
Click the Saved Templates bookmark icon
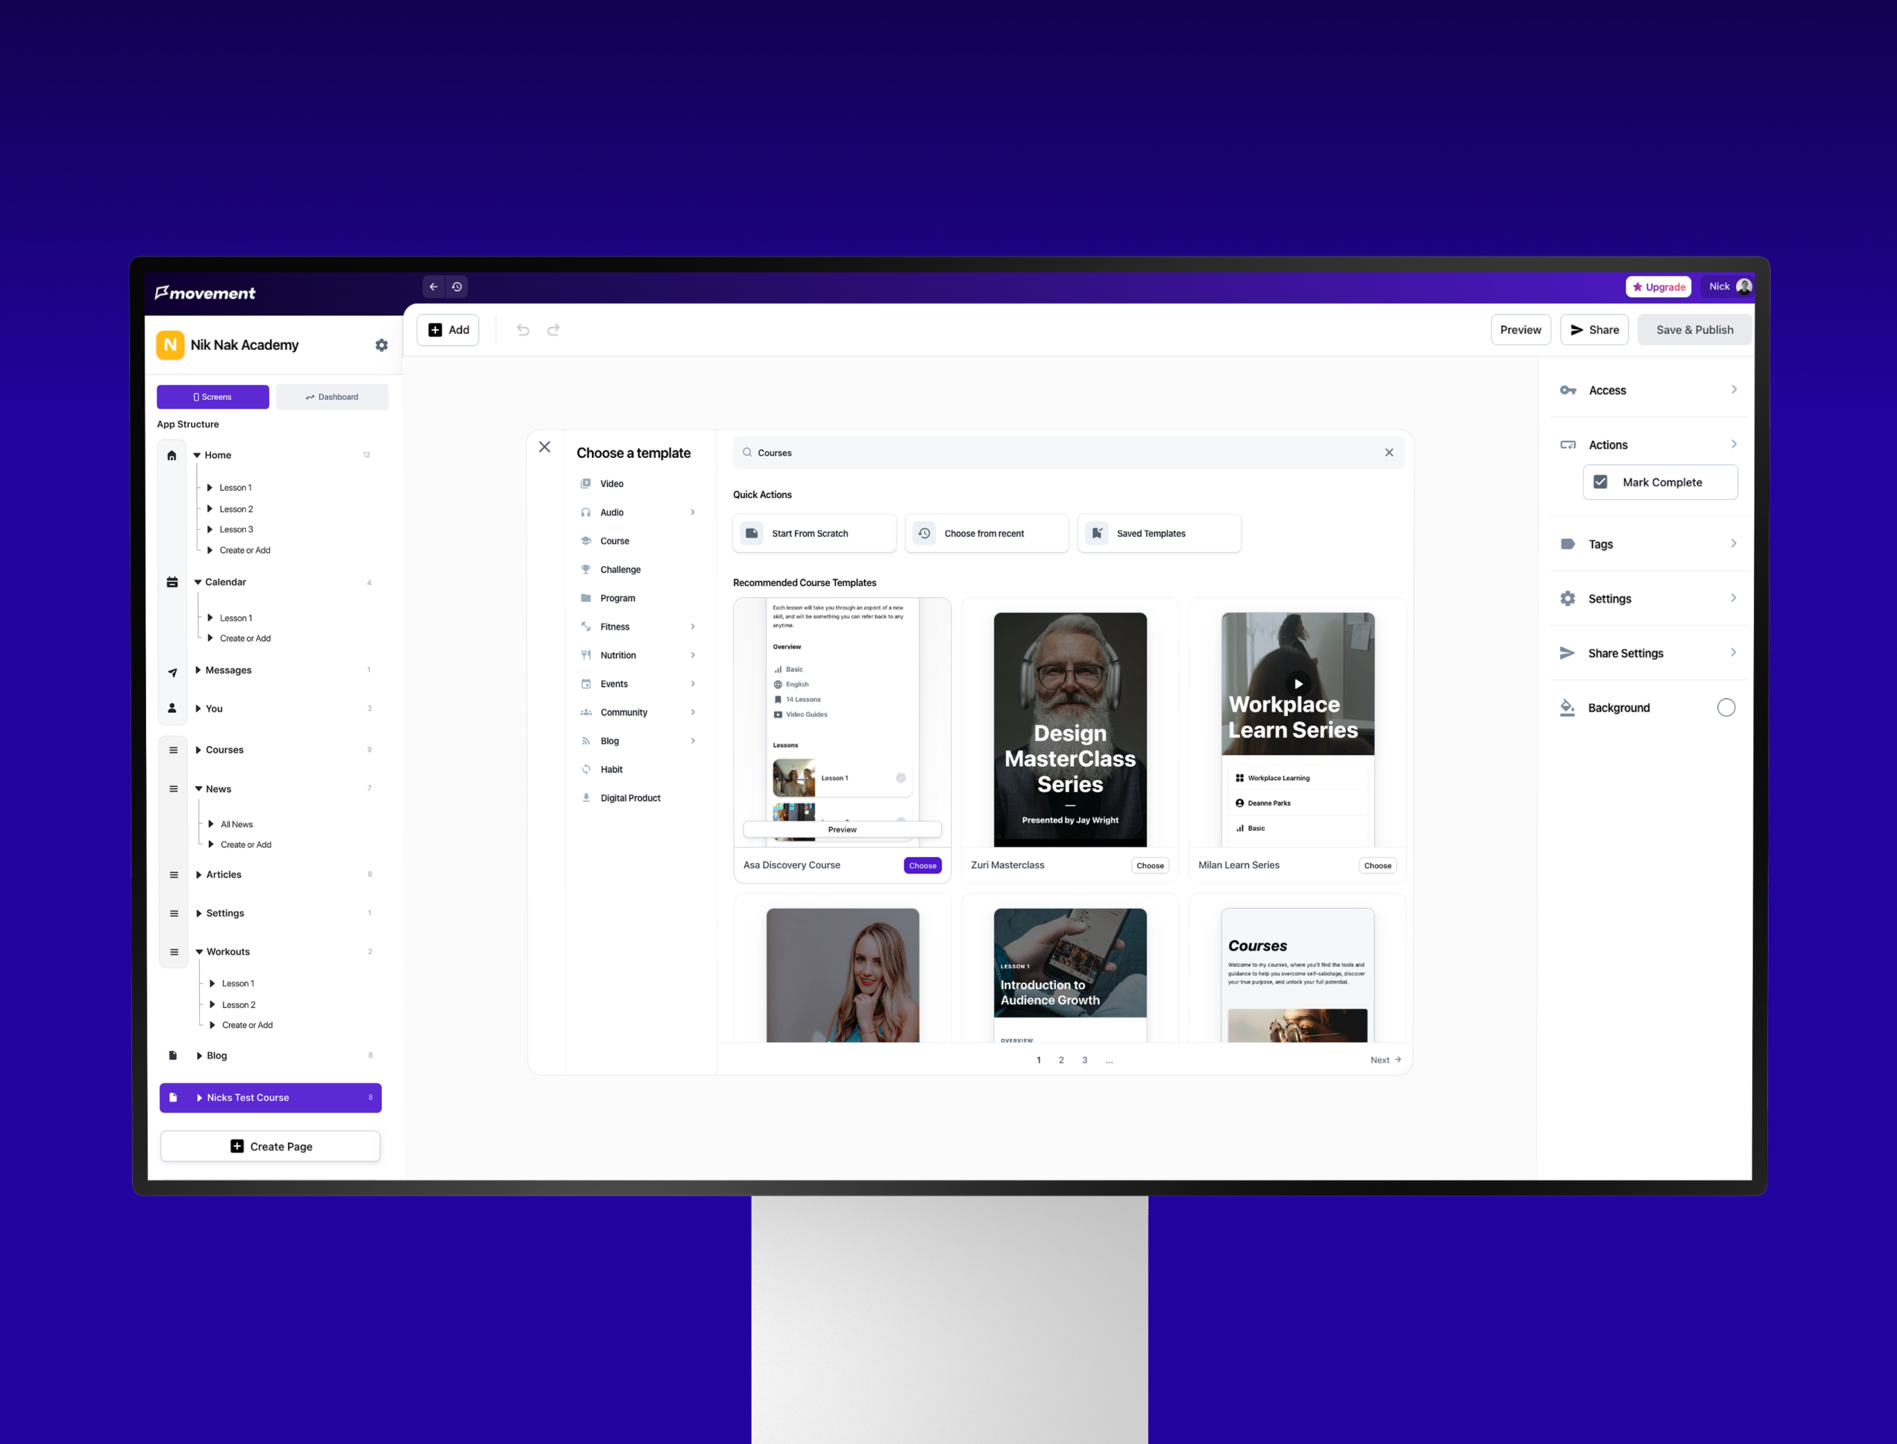click(1097, 534)
